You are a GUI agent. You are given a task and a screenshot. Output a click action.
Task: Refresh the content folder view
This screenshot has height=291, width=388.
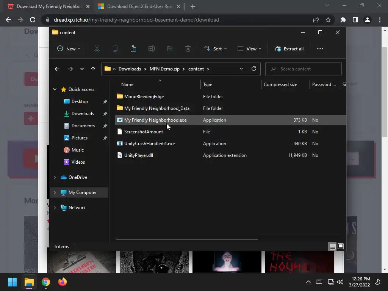coord(253,69)
